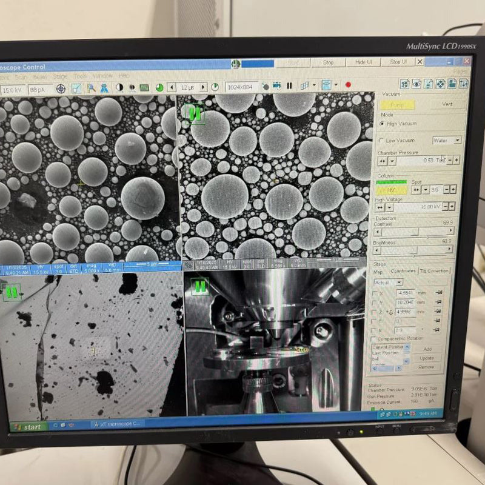Click the blue display mode icon beside quad layout
The image size is (485, 485).
326,85
